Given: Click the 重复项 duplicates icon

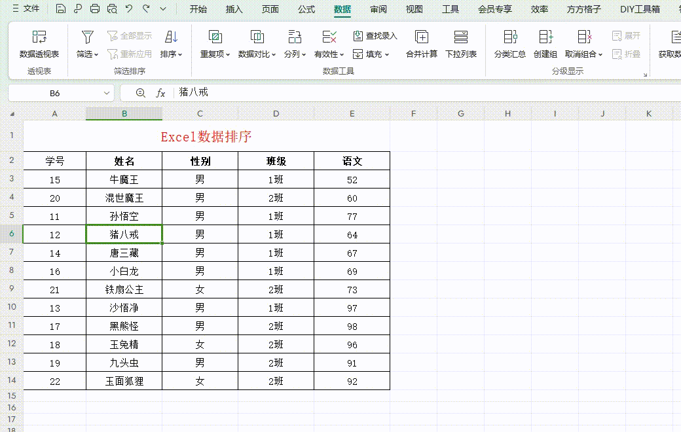Looking at the screenshot, I should 215,37.
